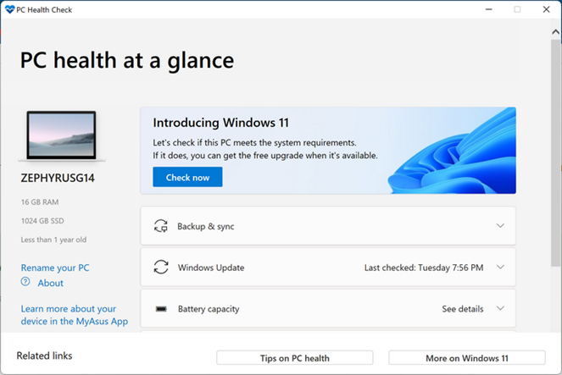Expand the Backup & sync section chevron

coord(500,226)
